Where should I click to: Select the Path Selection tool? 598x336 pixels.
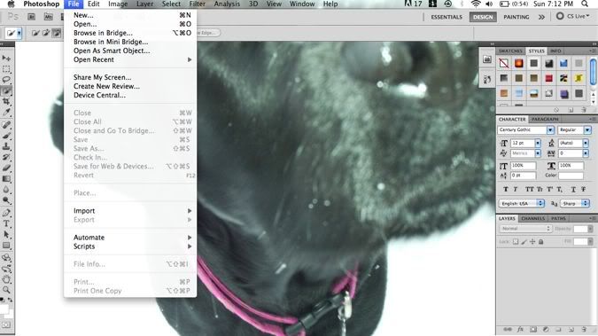pyautogui.click(x=6, y=234)
